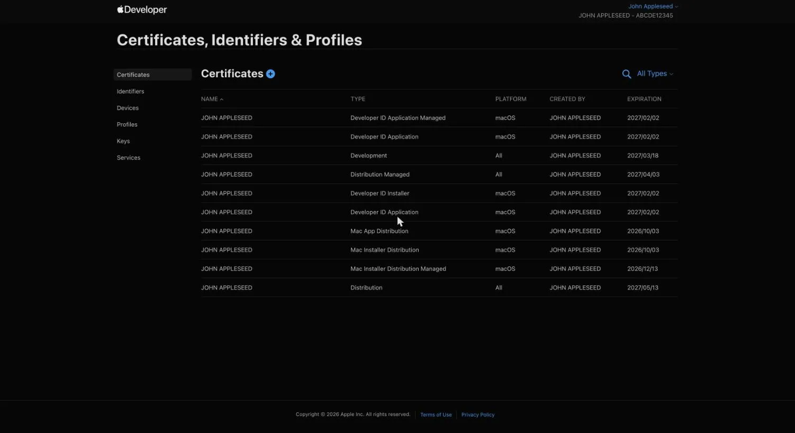Open the certificate search magnifier
795x433 pixels.
coord(627,74)
